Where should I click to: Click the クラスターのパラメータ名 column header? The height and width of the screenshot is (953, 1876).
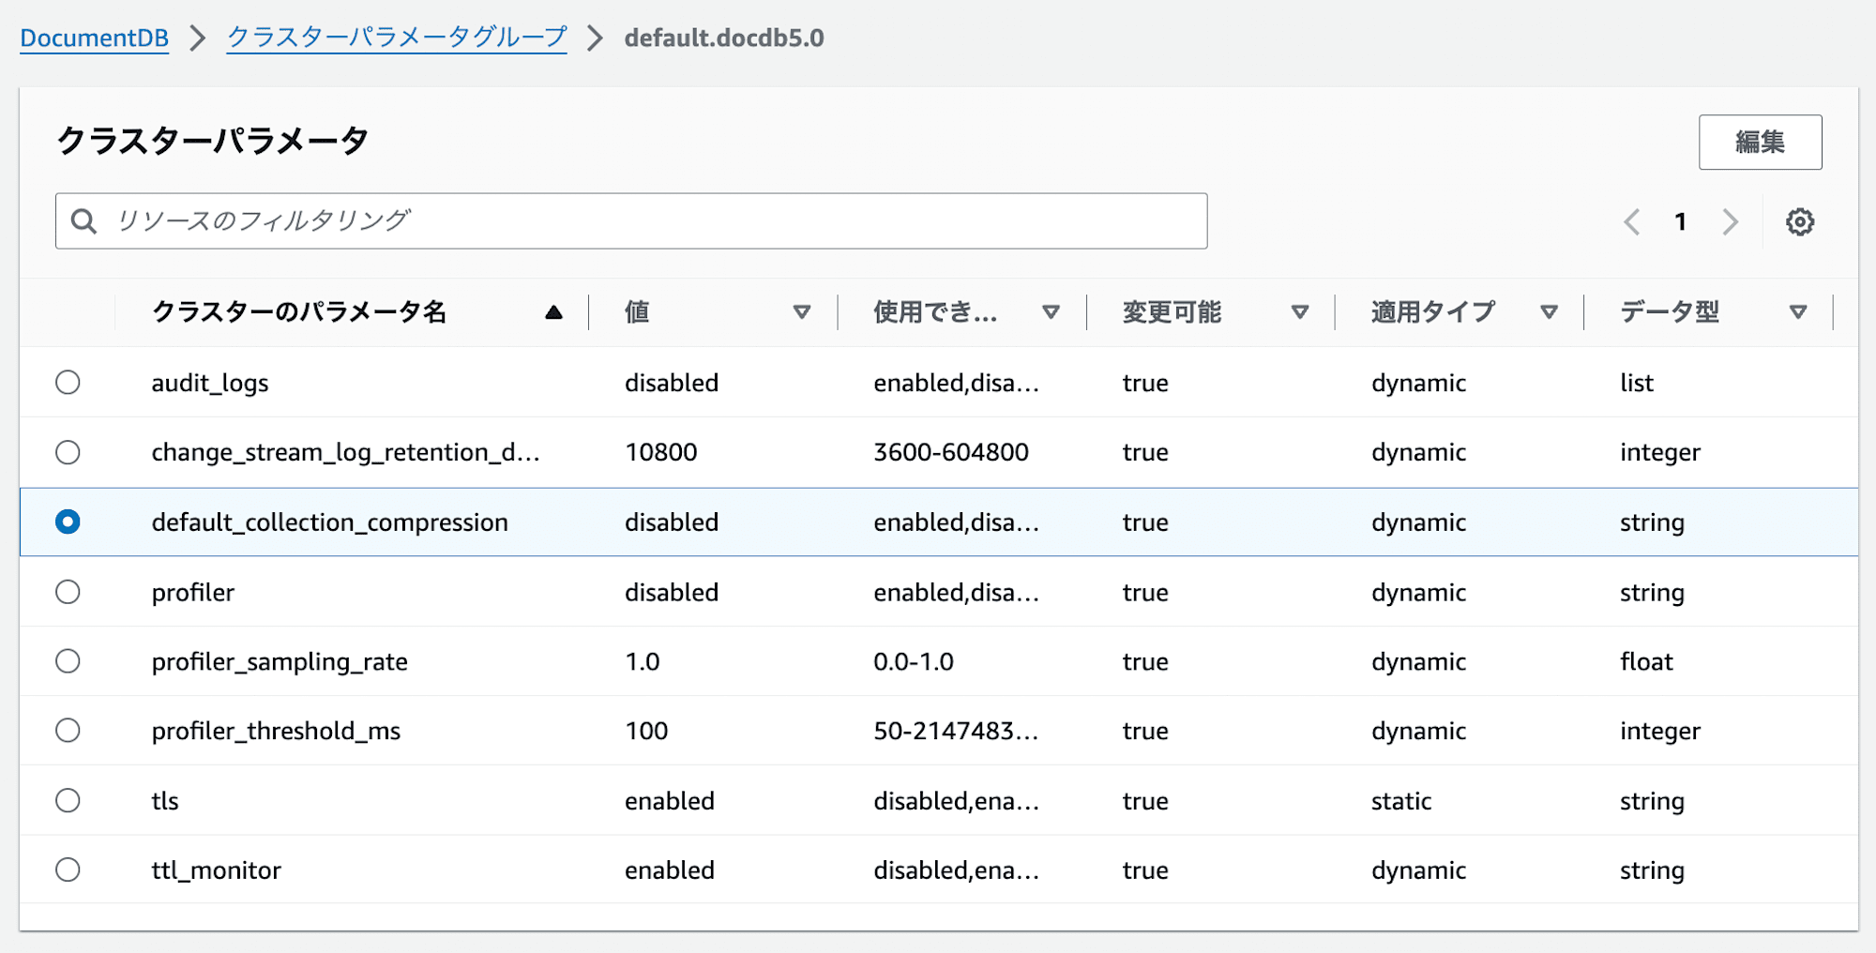[298, 312]
